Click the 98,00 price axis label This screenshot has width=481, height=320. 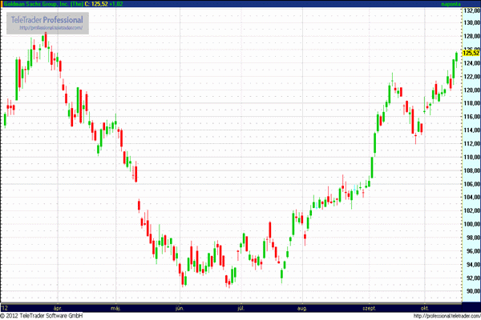[x=473, y=238]
